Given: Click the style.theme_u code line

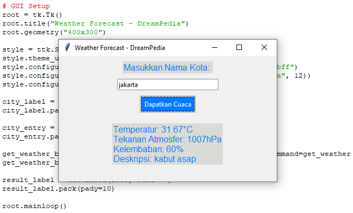Looking at the screenshot, I should 31,58.
